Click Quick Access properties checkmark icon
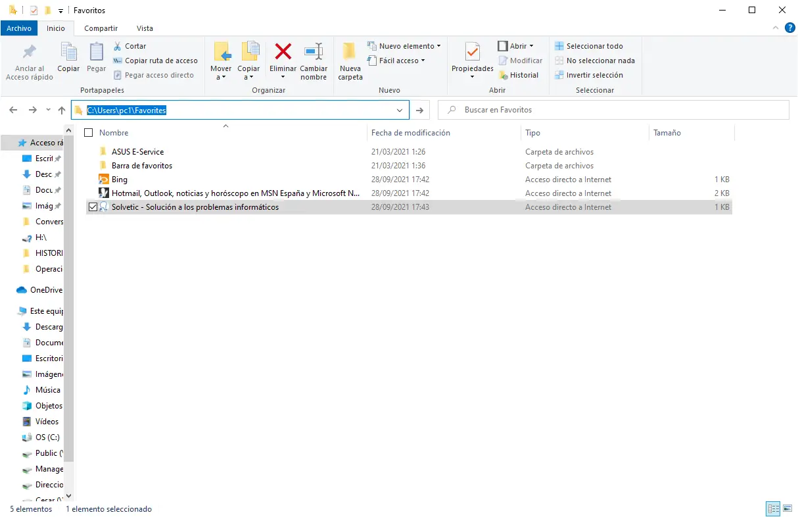The height and width of the screenshot is (517, 798). pyautogui.click(x=34, y=11)
